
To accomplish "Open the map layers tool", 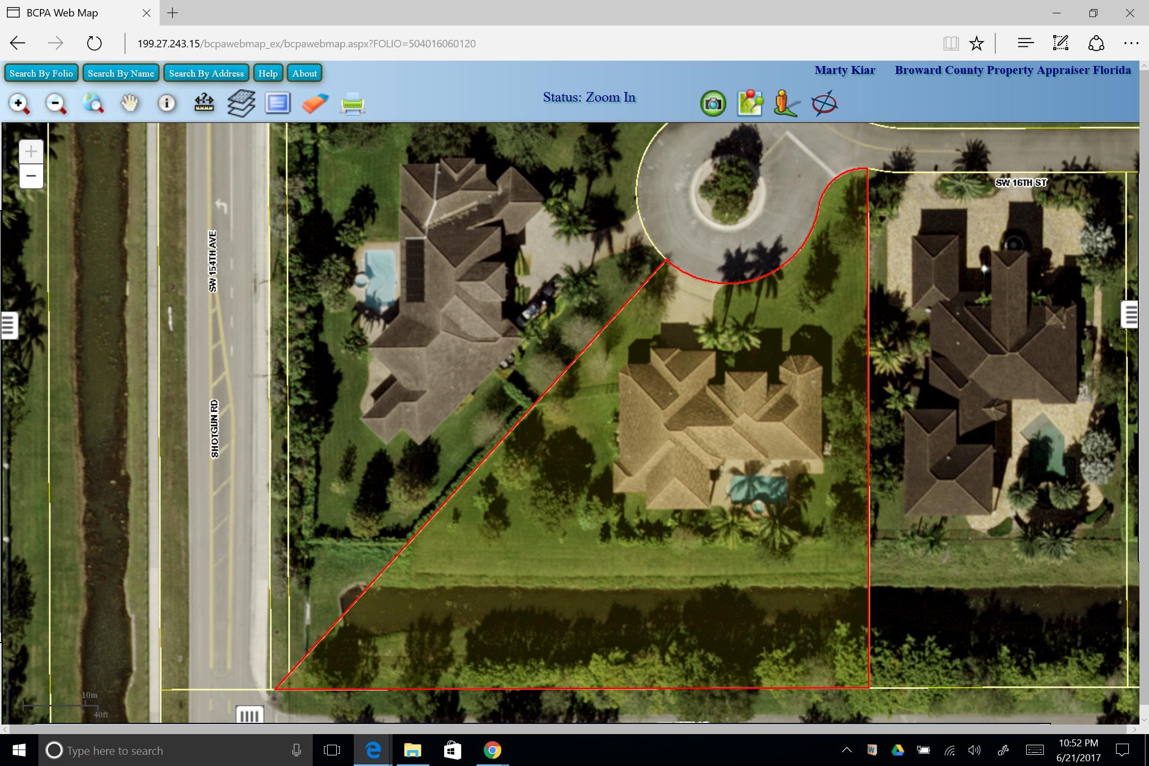I will [x=241, y=103].
